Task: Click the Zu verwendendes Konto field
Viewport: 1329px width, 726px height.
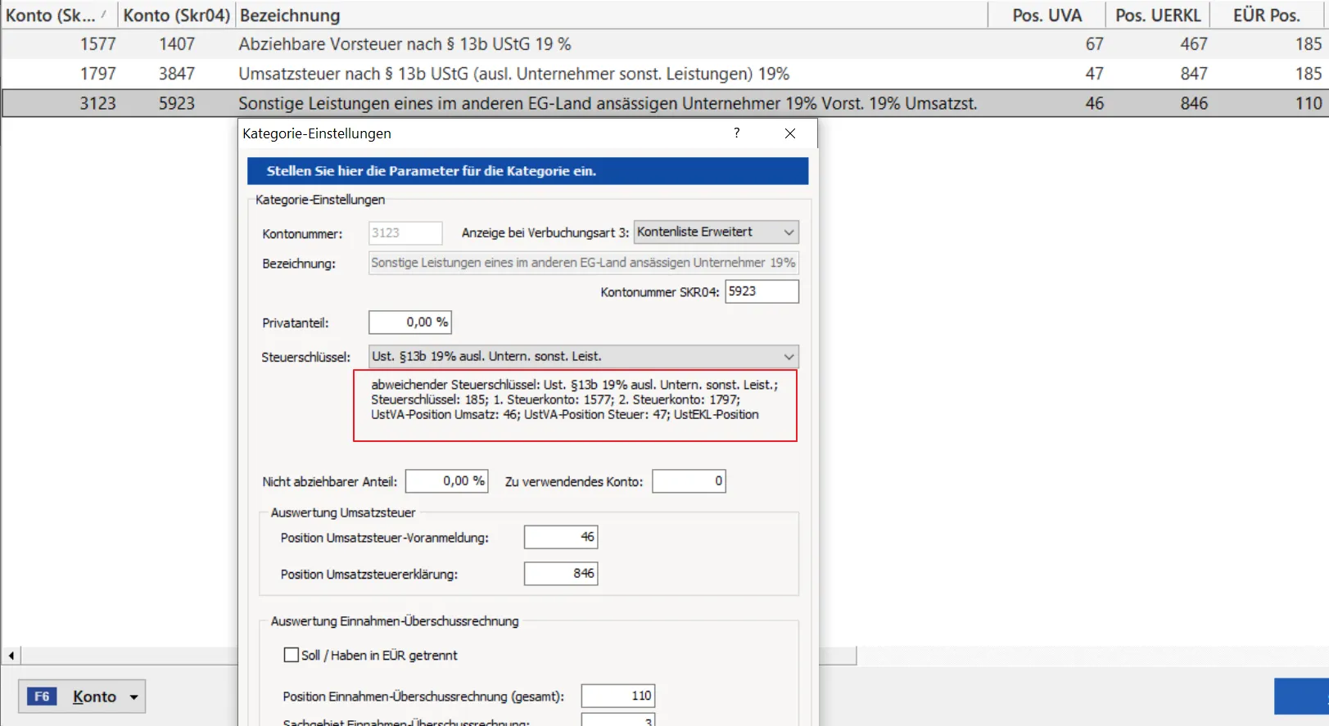Action: [x=688, y=481]
